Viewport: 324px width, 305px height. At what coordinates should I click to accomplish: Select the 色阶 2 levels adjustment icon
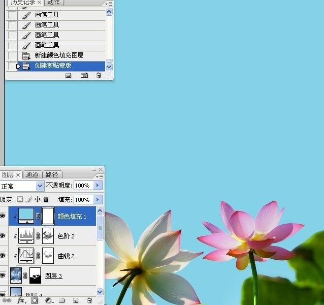(26, 236)
